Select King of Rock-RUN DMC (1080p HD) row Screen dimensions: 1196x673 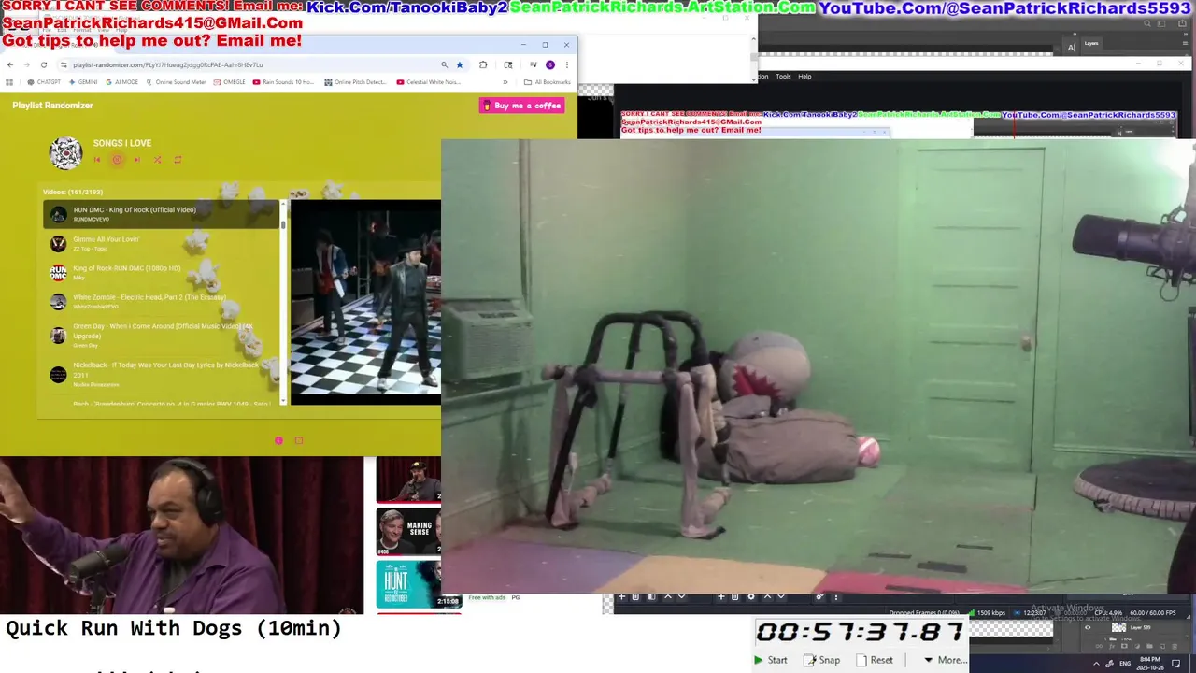161,272
